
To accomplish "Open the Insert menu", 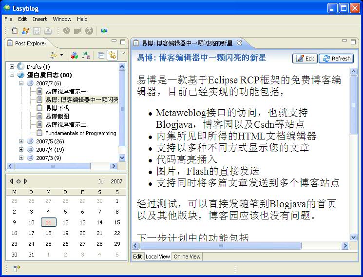I will coord(40,19).
